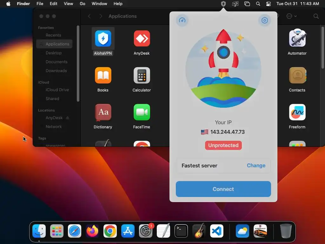Viewport: 325px width, 244px height.
Task: Launch Visual Studio Code from the Dock
Action: click(x=216, y=231)
